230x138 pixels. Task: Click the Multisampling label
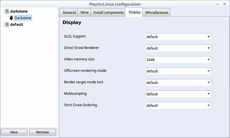click(75, 93)
